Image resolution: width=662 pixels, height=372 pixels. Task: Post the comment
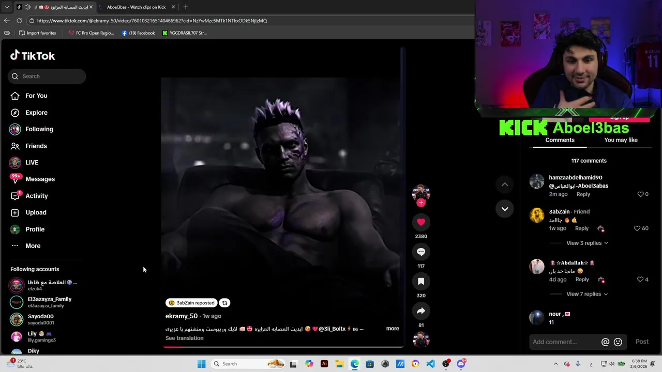642,342
